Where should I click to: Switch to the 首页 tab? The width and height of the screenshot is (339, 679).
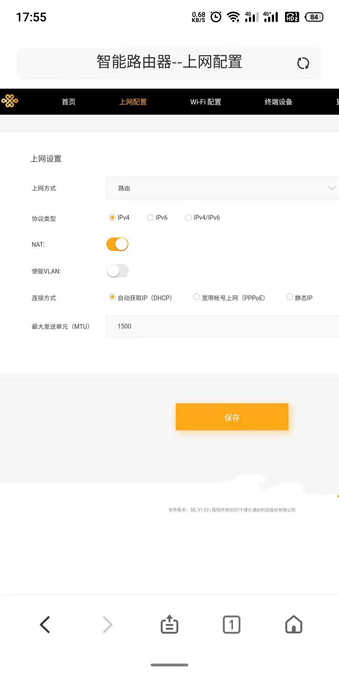click(x=68, y=102)
